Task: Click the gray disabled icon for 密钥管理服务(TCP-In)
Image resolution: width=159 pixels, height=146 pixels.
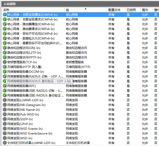Action: pos(5,62)
